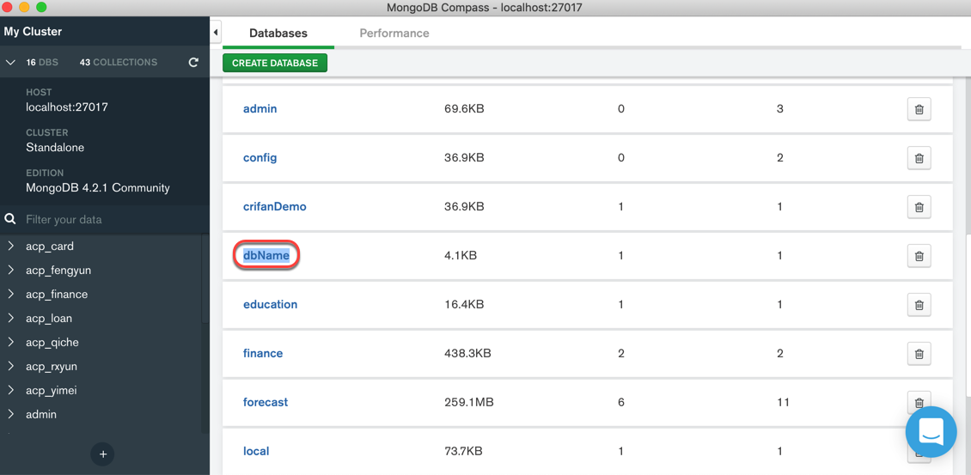Click the Filter your data field
The image size is (971, 475).
click(x=106, y=220)
